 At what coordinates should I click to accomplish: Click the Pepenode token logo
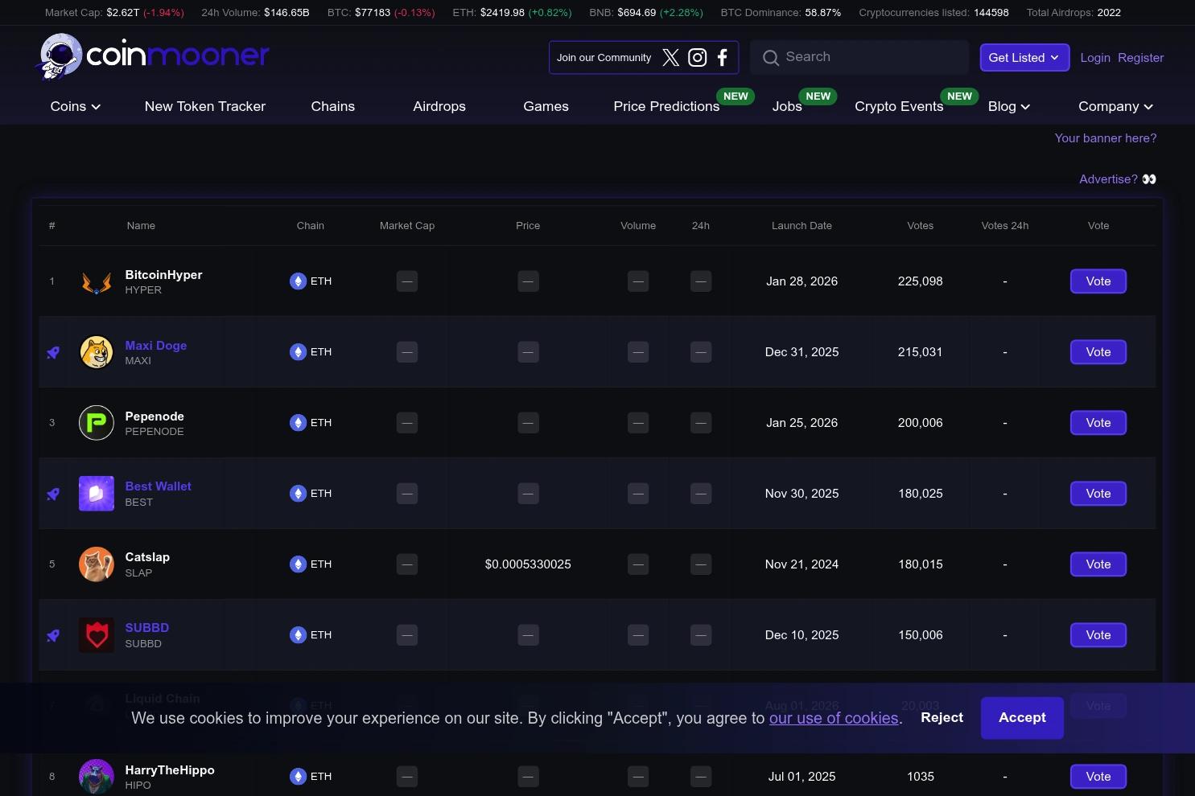click(x=97, y=423)
